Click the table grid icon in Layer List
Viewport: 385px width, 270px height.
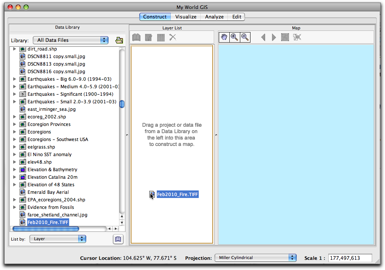coord(161,37)
